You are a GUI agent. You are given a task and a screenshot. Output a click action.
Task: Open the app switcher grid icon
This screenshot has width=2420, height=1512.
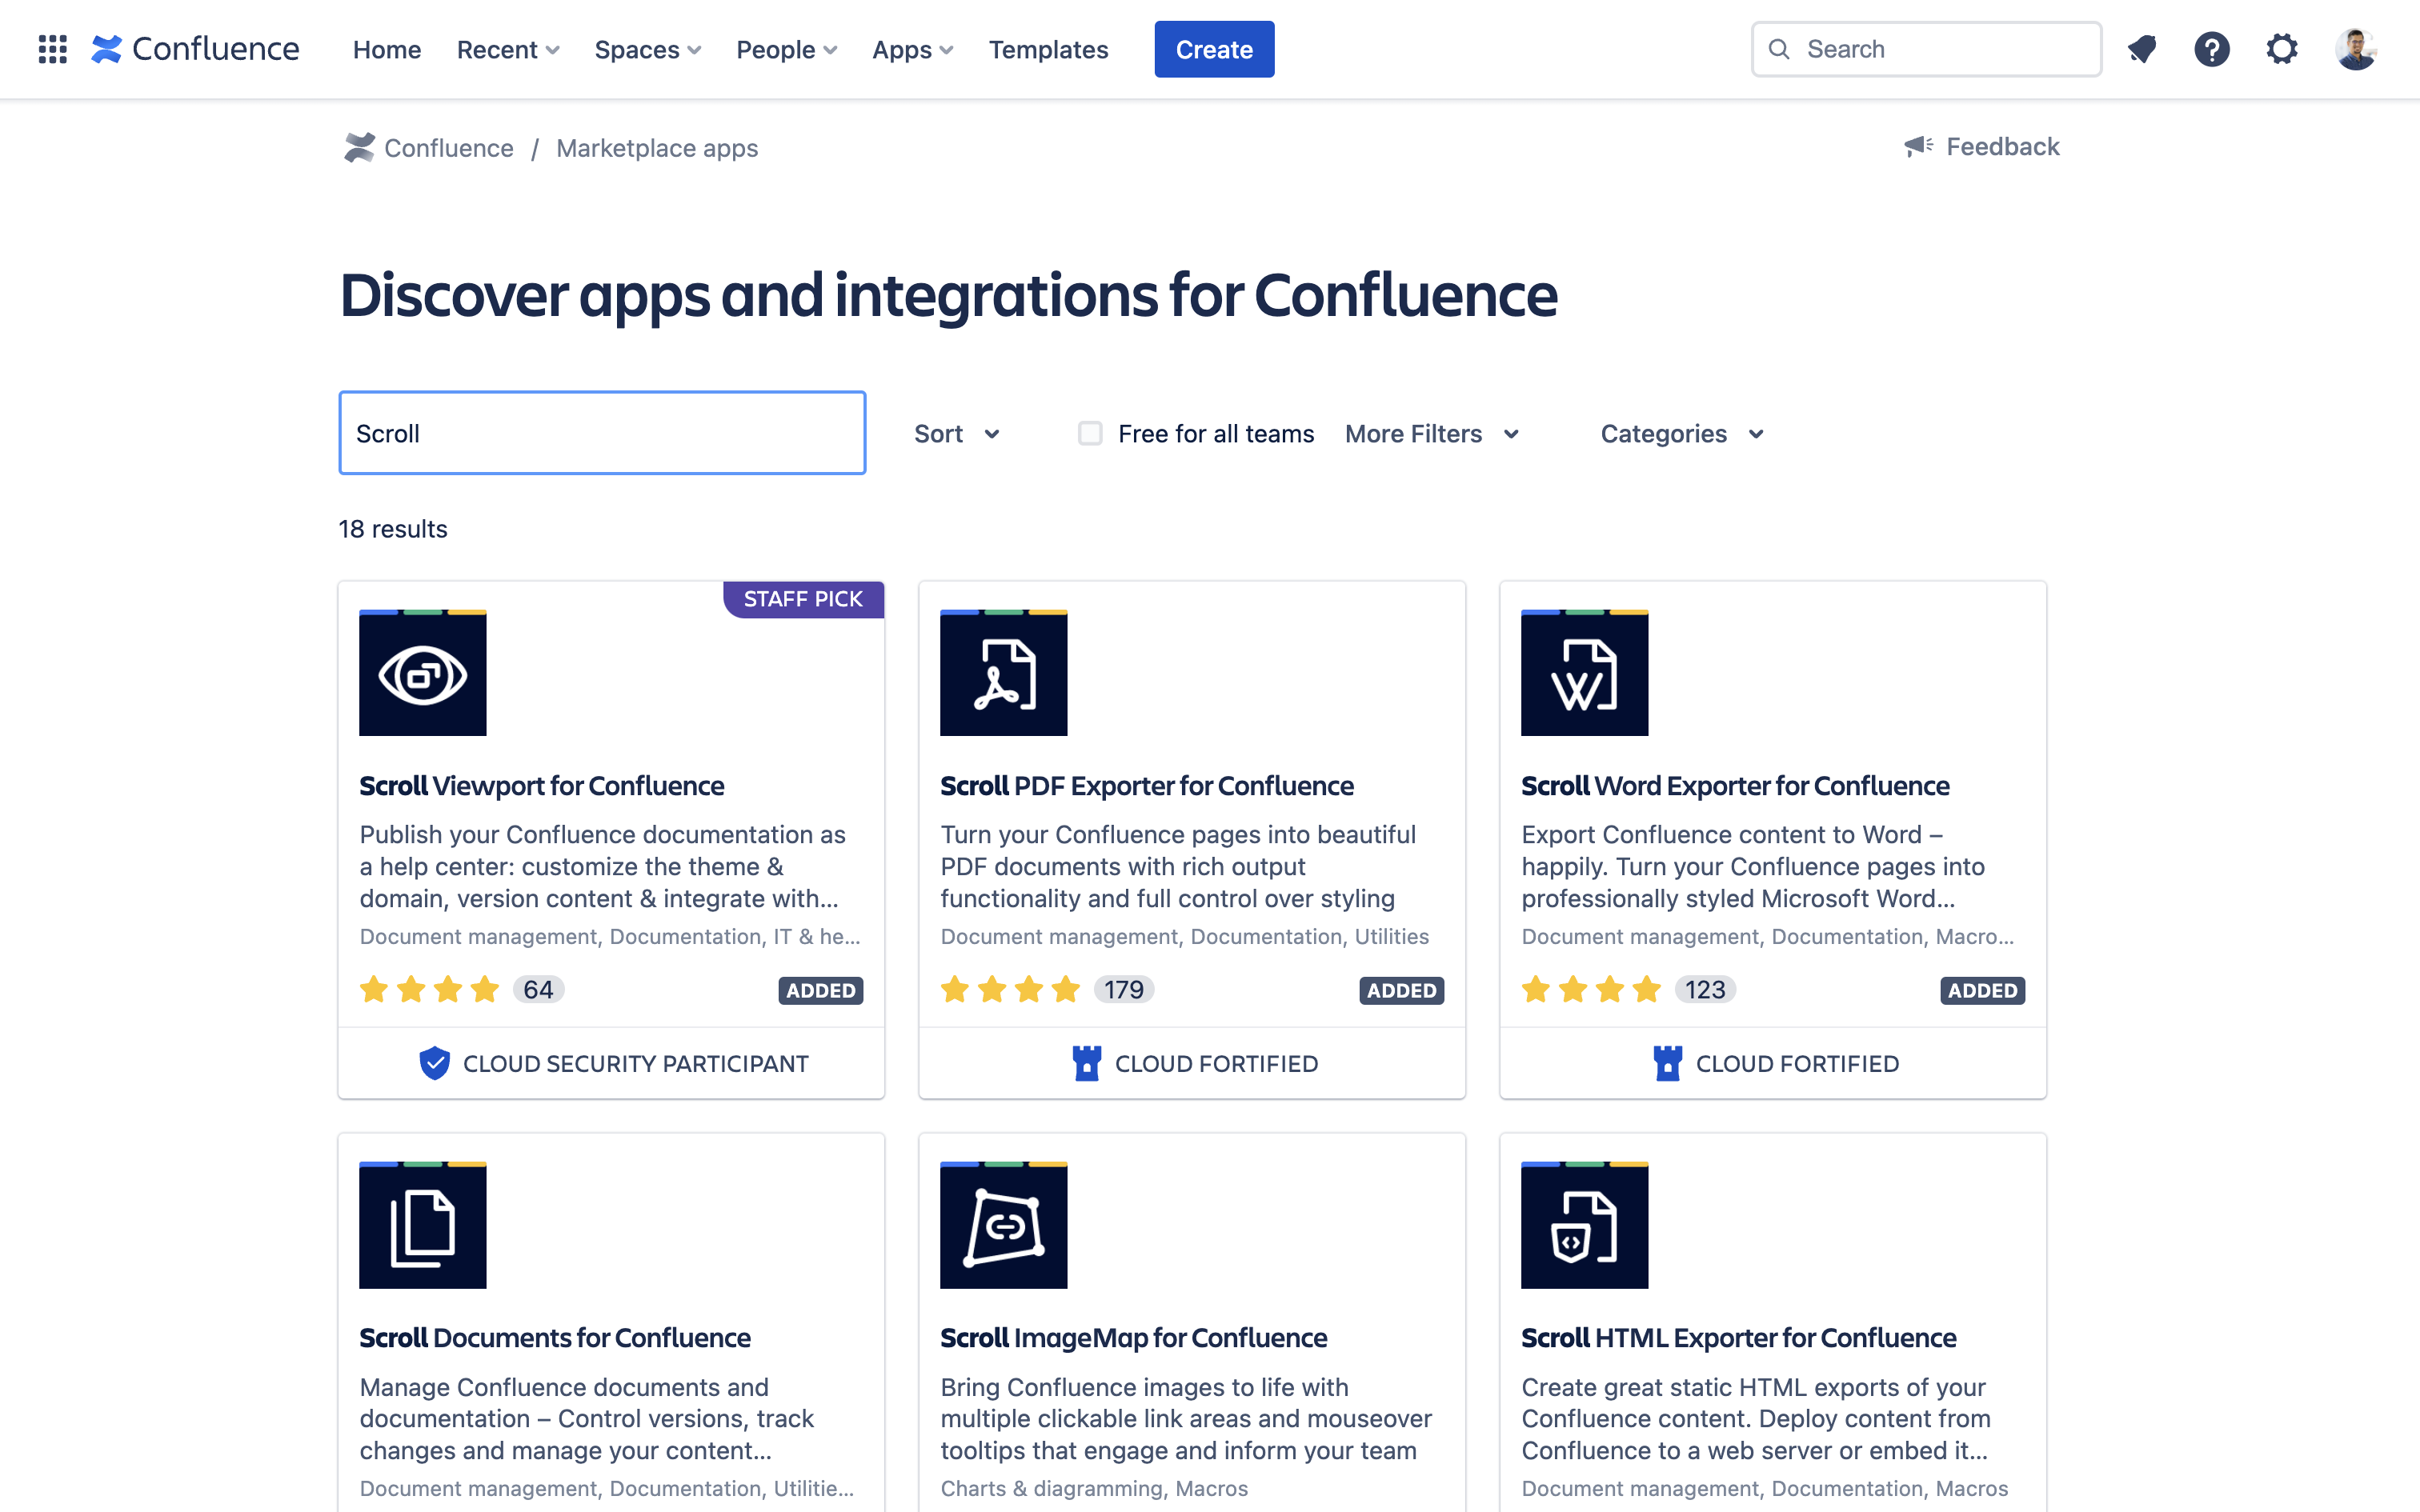pyautogui.click(x=52, y=49)
